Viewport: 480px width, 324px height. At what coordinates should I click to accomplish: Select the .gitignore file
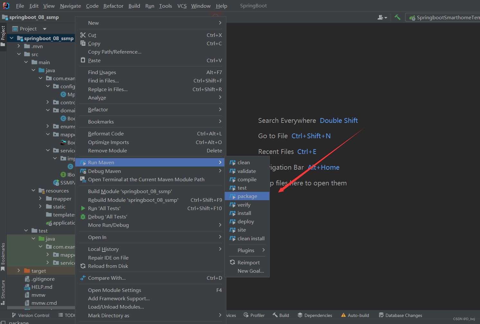[43, 279]
